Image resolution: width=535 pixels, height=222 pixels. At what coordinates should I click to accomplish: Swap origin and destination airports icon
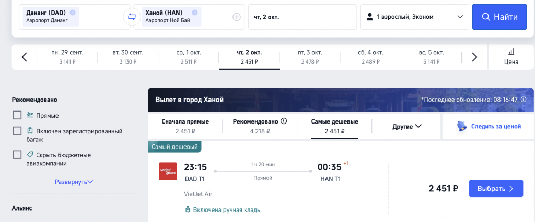pos(132,16)
